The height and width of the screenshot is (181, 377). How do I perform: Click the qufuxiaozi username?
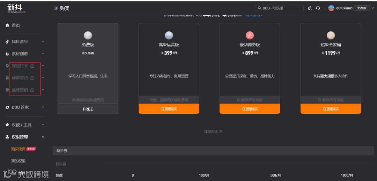tap(345, 8)
